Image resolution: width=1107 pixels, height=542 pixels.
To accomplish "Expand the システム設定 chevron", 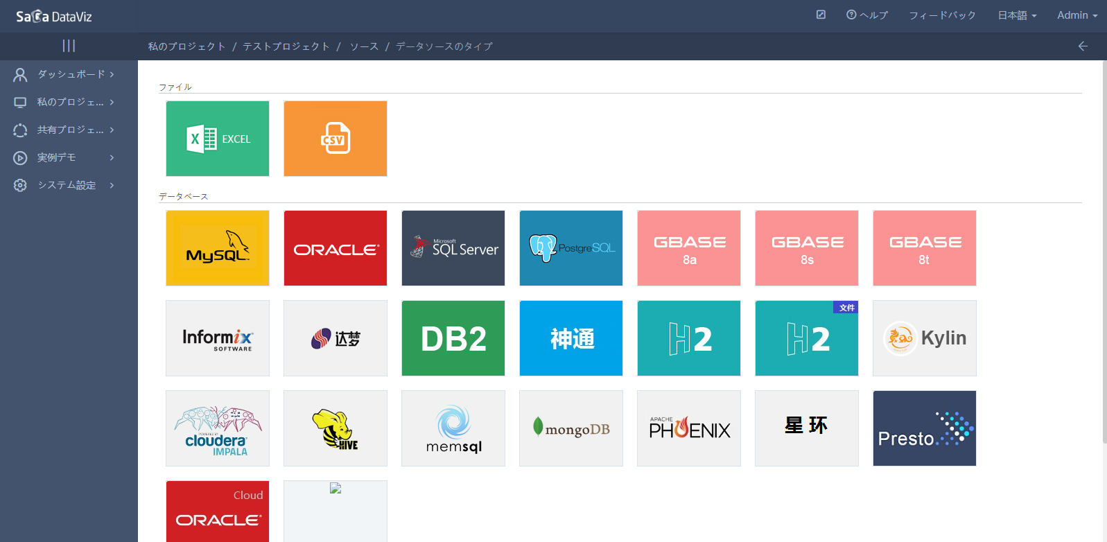I will pyautogui.click(x=112, y=185).
